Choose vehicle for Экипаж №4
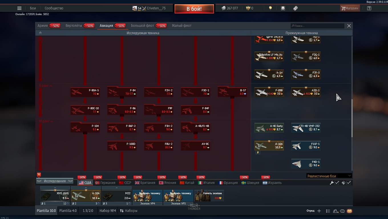 [147, 196]
